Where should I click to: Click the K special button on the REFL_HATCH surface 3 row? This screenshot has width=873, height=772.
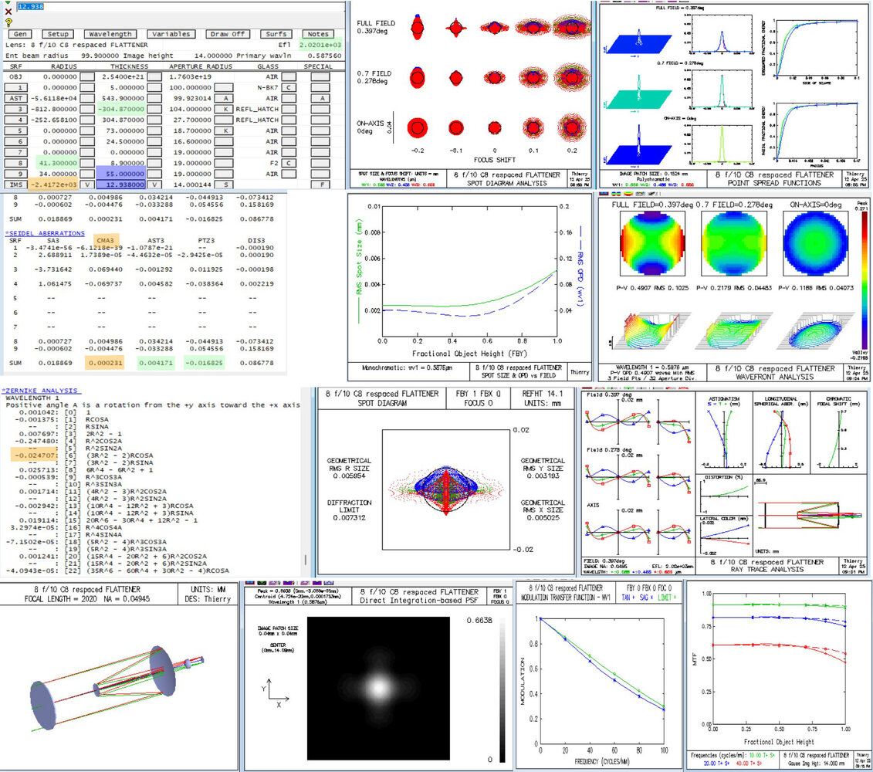[x=225, y=109]
